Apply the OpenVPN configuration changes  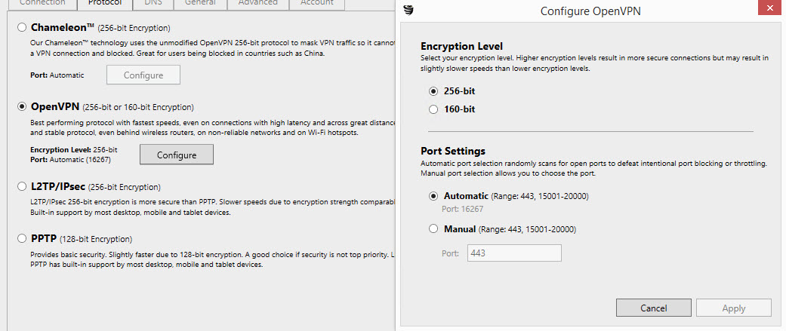tap(734, 308)
